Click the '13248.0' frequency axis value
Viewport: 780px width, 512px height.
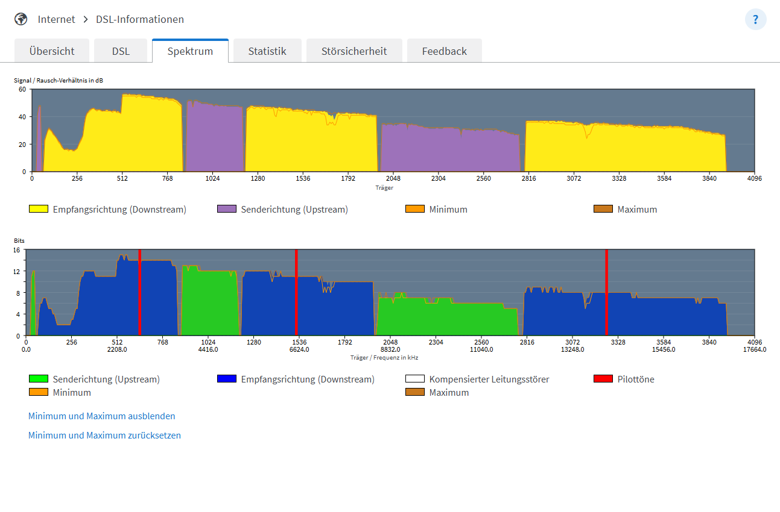pyautogui.click(x=572, y=349)
